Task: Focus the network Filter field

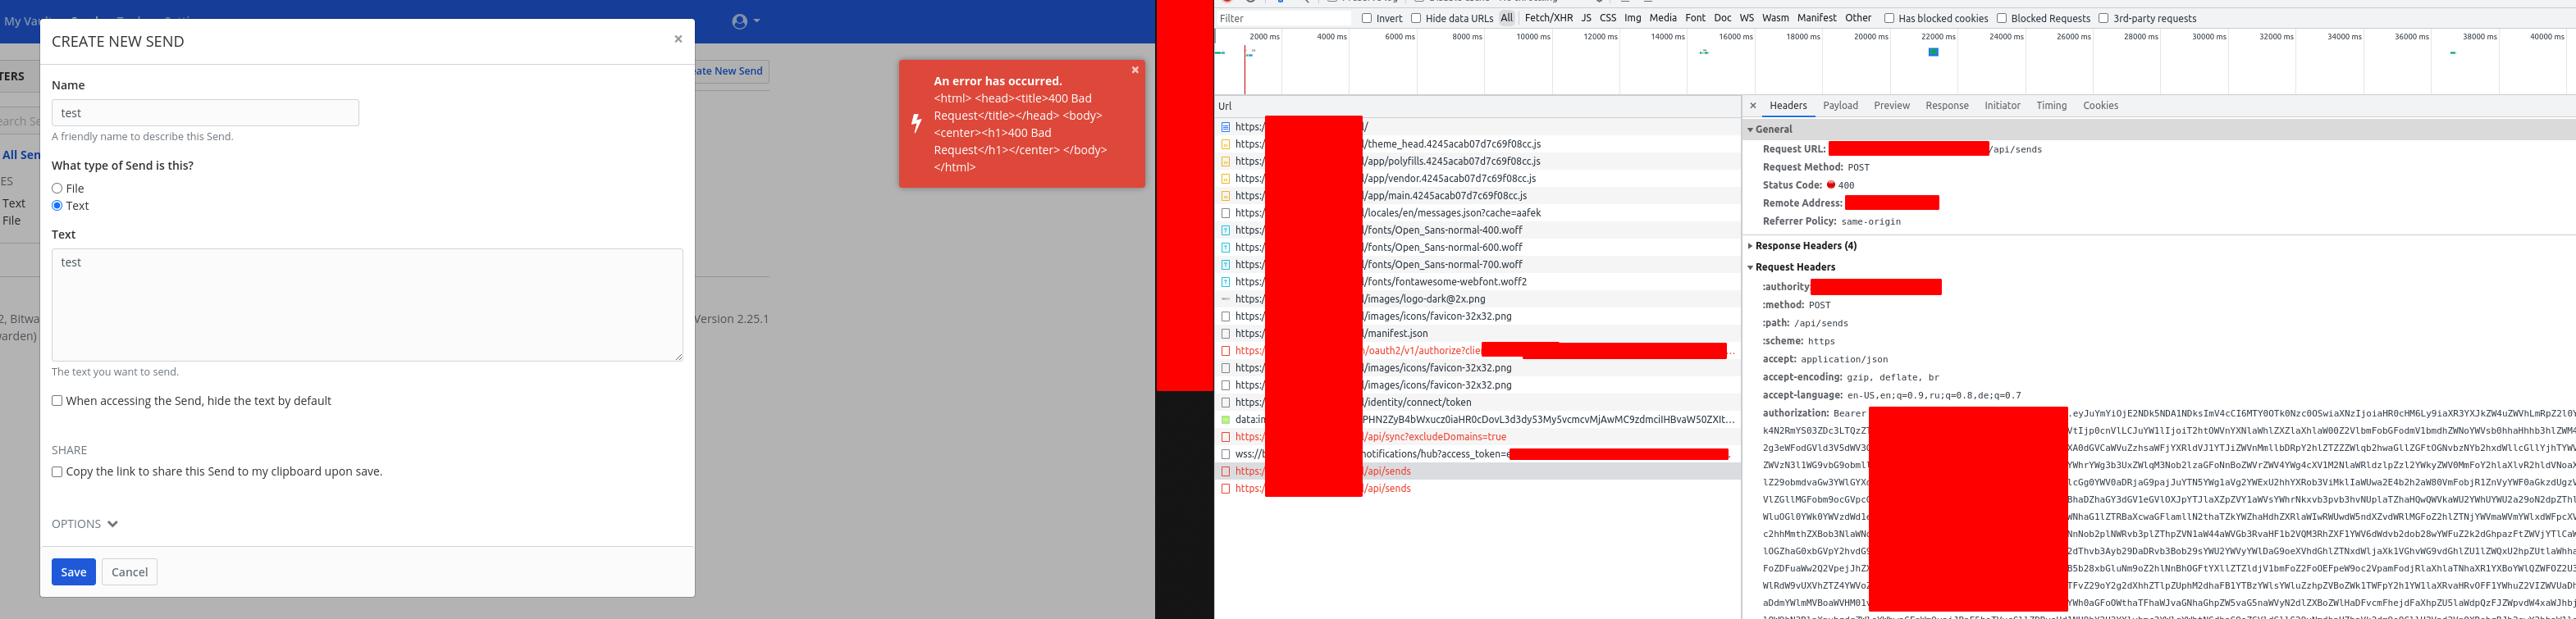Action: pyautogui.click(x=1284, y=18)
